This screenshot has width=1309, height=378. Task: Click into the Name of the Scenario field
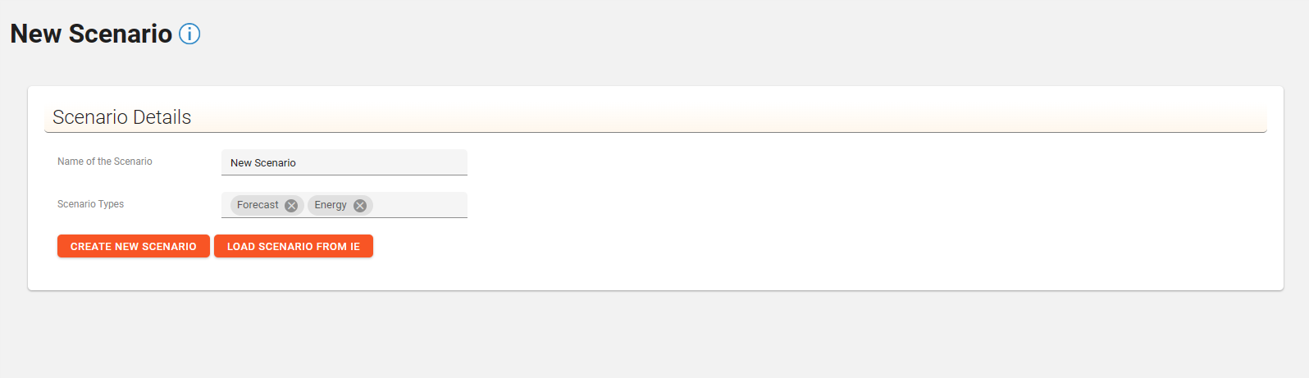click(344, 162)
